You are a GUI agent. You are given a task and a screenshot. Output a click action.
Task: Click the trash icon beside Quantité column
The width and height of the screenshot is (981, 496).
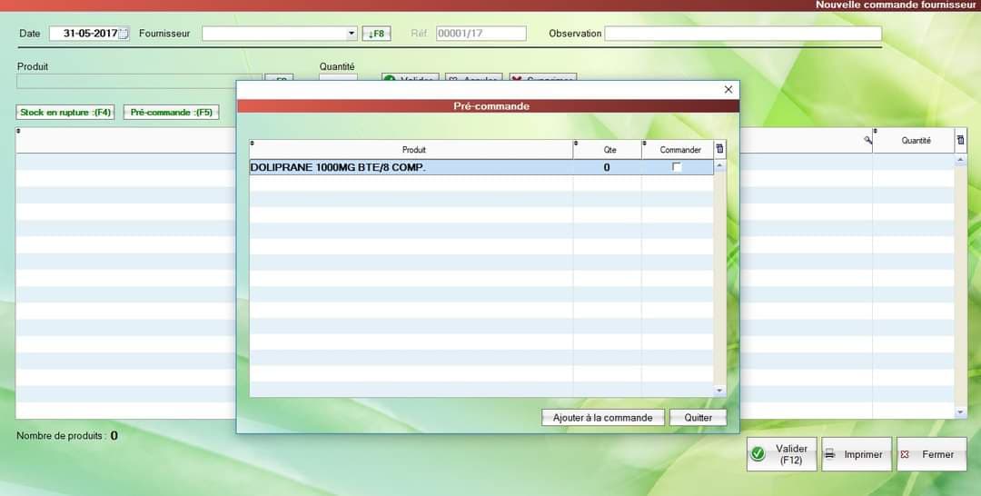tap(960, 141)
